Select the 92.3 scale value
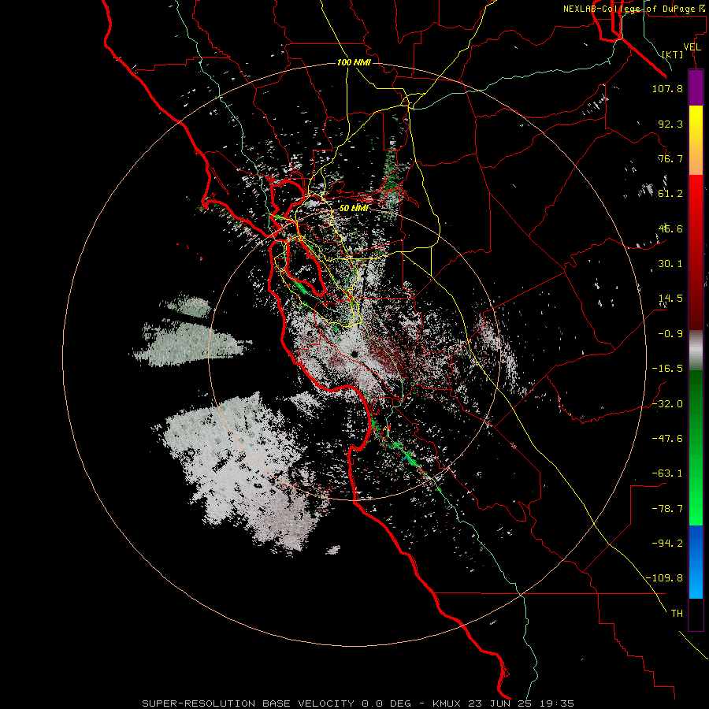Image resolution: width=709 pixels, height=709 pixels. point(670,124)
